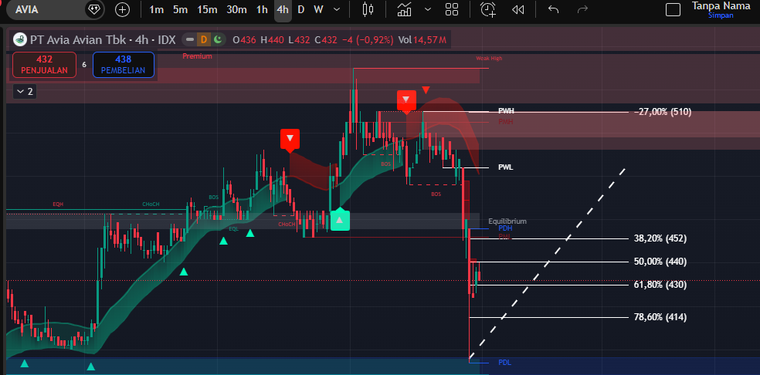Create an alert with the clock icon

[x=488, y=9]
